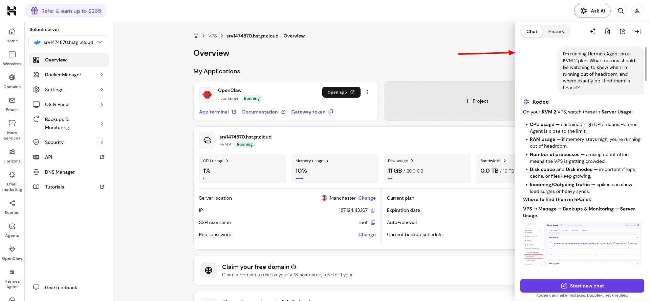Switch to the History tab
650x301 pixels.
pos(556,31)
